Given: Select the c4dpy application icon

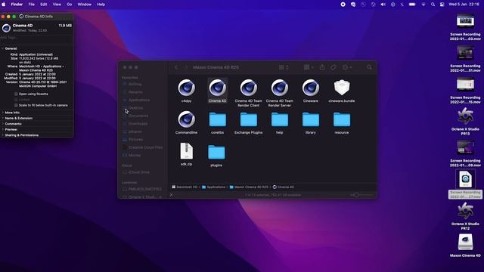Looking at the screenshot, I should pos(187,88).
